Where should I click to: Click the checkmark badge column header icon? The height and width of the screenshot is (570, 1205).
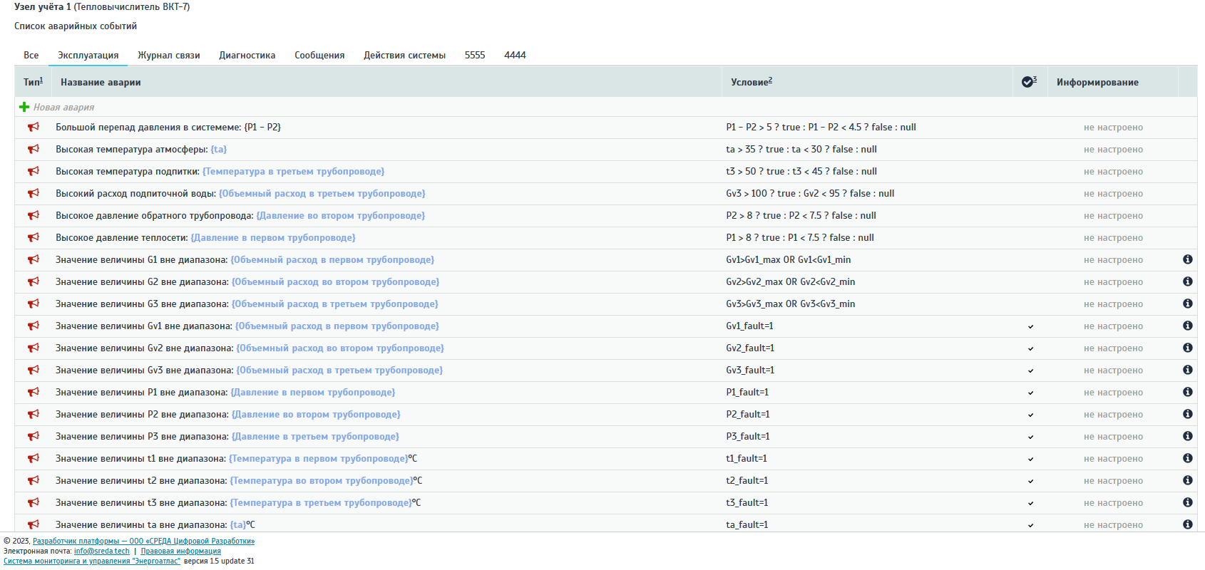(1028, 82)
